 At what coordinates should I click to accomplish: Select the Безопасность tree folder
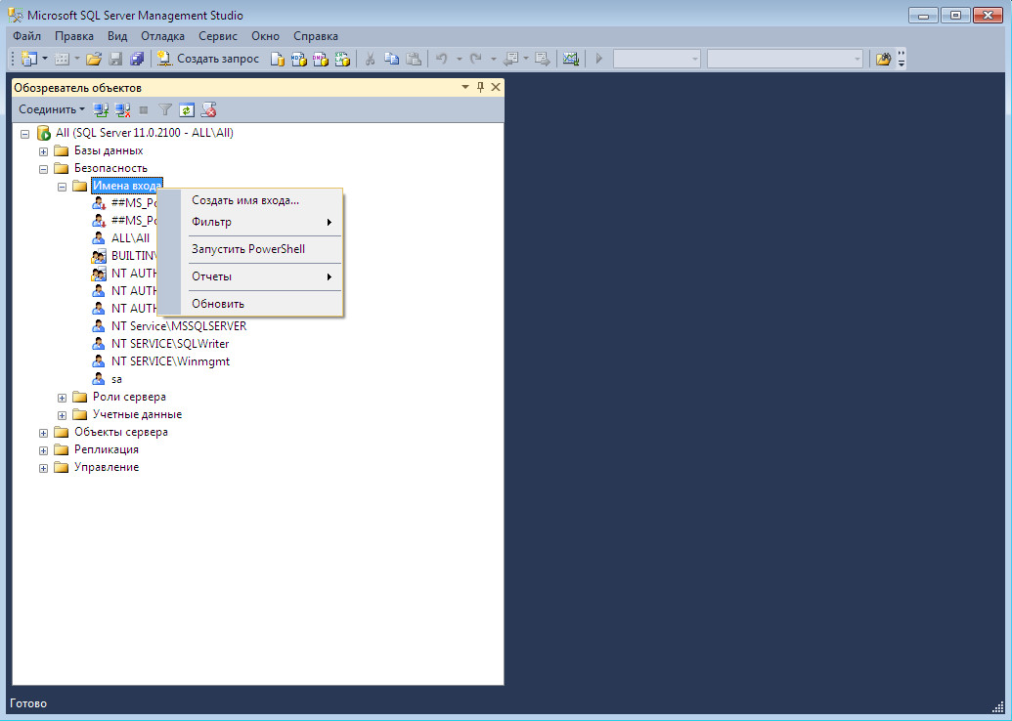110,168
